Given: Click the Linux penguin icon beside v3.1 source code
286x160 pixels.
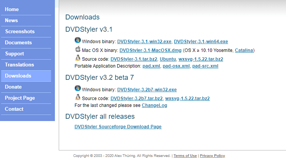Looking at the screenshot, I should (x=78, y=58).
